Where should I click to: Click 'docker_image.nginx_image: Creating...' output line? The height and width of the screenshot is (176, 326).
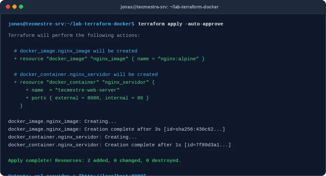pos(62,121)
